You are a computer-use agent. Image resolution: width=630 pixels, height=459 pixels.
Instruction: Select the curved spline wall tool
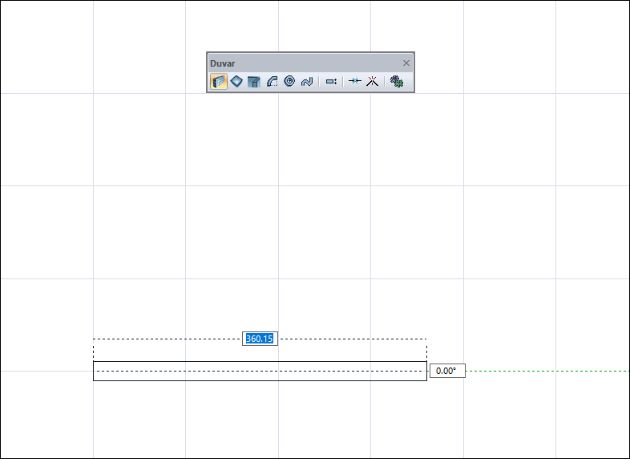307,82
